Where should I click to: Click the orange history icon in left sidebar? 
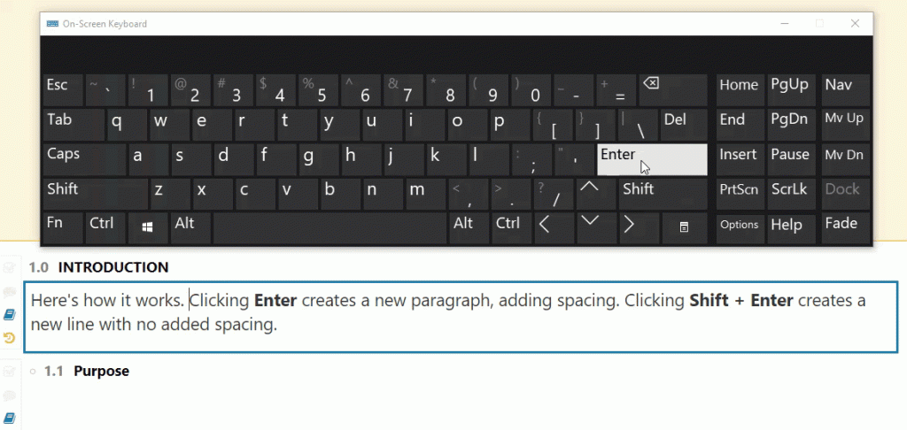(x=9, y=337)
